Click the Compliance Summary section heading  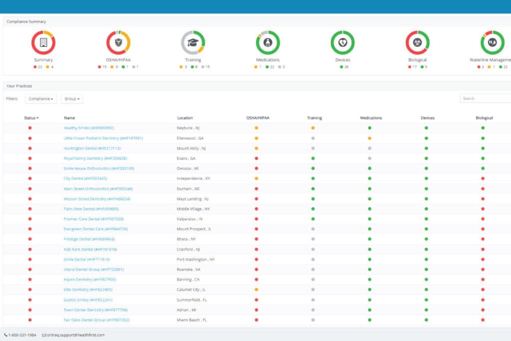click(26, 21)
